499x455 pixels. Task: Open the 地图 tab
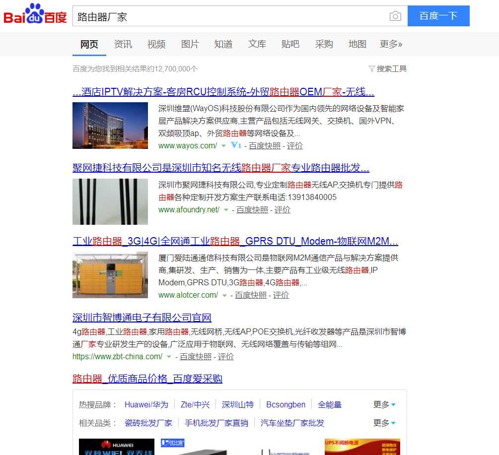(x=357, y=44)
